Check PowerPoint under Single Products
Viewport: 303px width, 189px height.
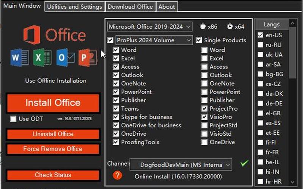pos(205,92)
